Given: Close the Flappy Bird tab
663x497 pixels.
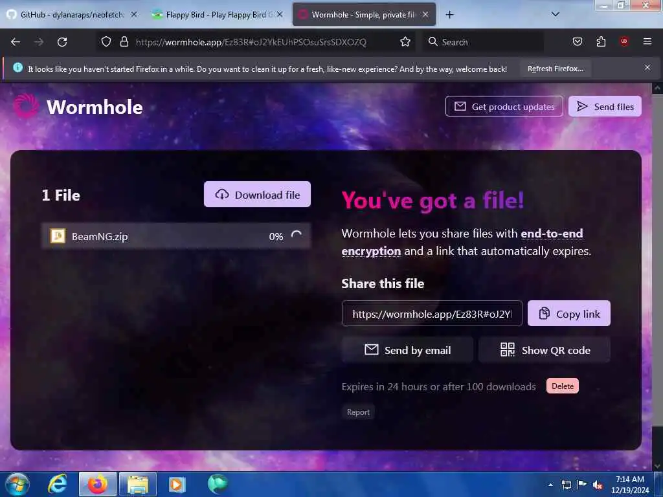Looking at the screenshot, I should 280,14.
